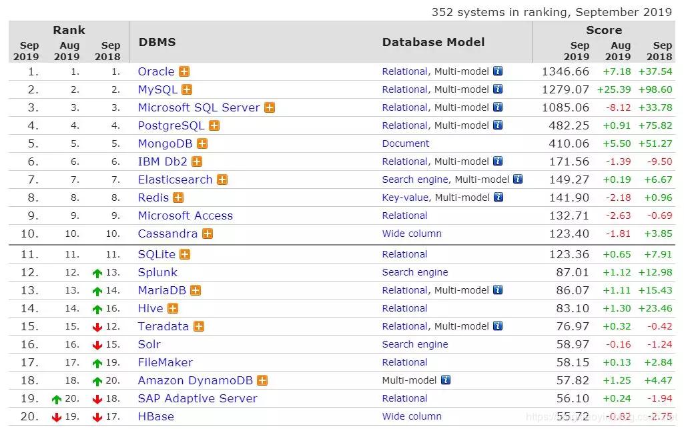
Task: Click the orange plus icon beside Oracle
Action: tap(185, 71)
